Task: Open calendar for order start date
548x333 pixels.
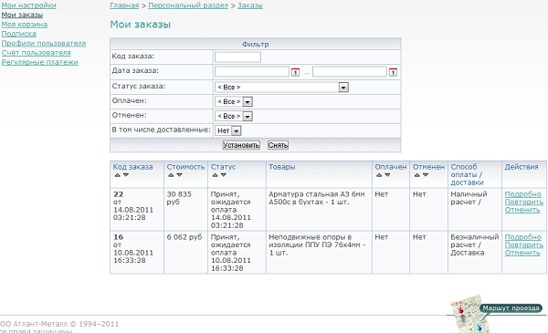Action: tap(295, 72)
